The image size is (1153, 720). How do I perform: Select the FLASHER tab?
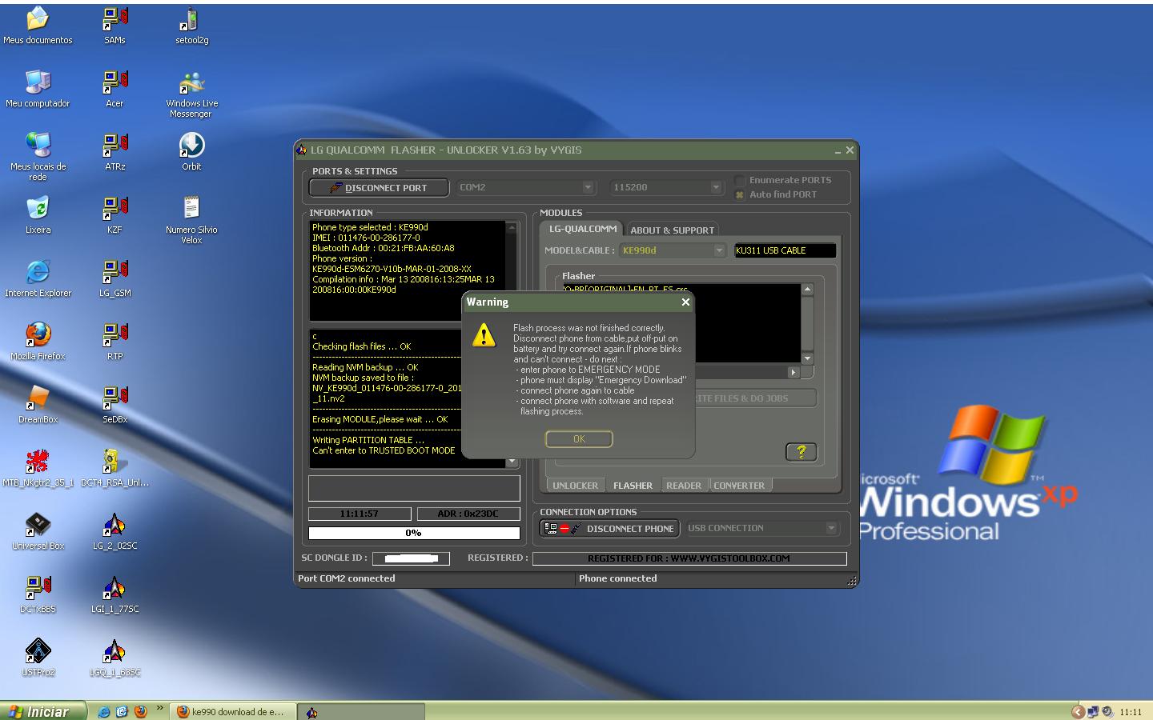(x=633, y=486)
